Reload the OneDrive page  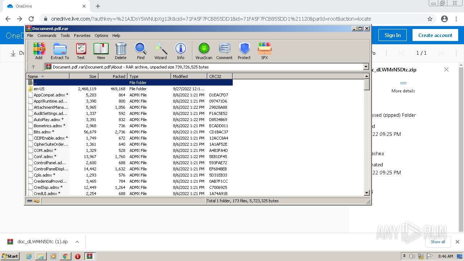click(x=31, y=19)
